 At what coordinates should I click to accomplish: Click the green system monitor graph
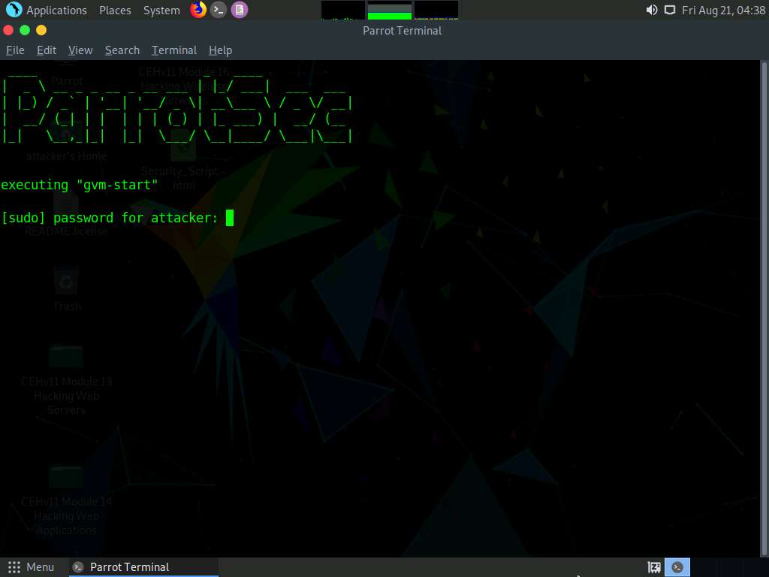coord(390,11)
